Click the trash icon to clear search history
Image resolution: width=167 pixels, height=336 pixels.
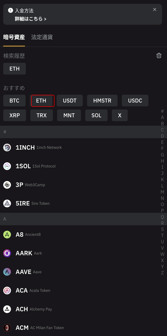(x=159, y=55)
